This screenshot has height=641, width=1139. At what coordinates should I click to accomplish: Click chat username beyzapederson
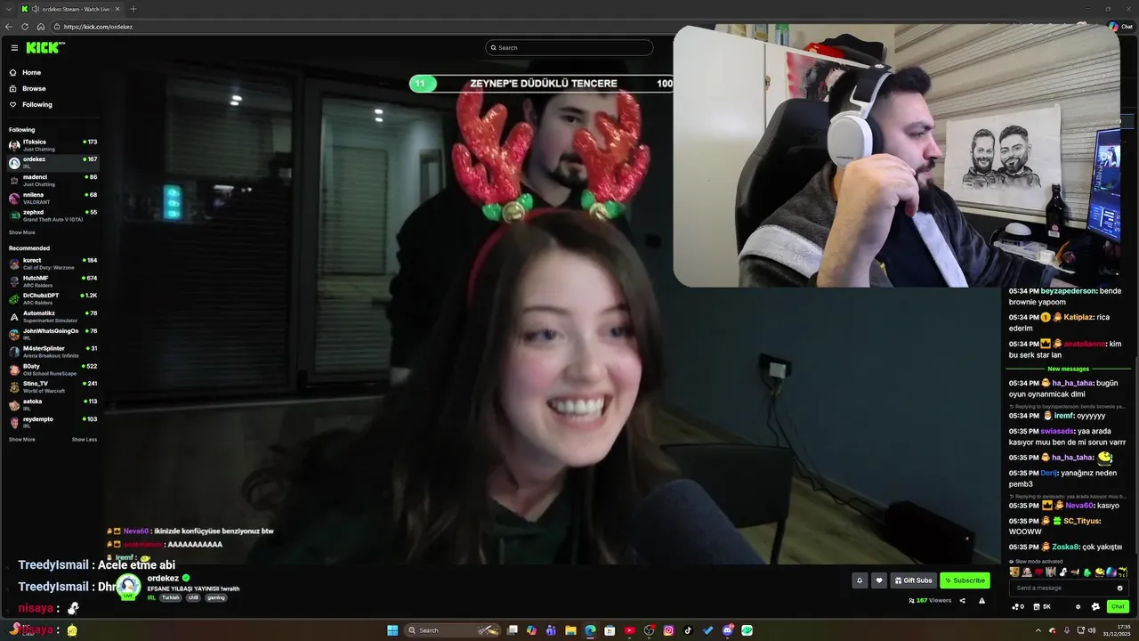pos(1068,291)
